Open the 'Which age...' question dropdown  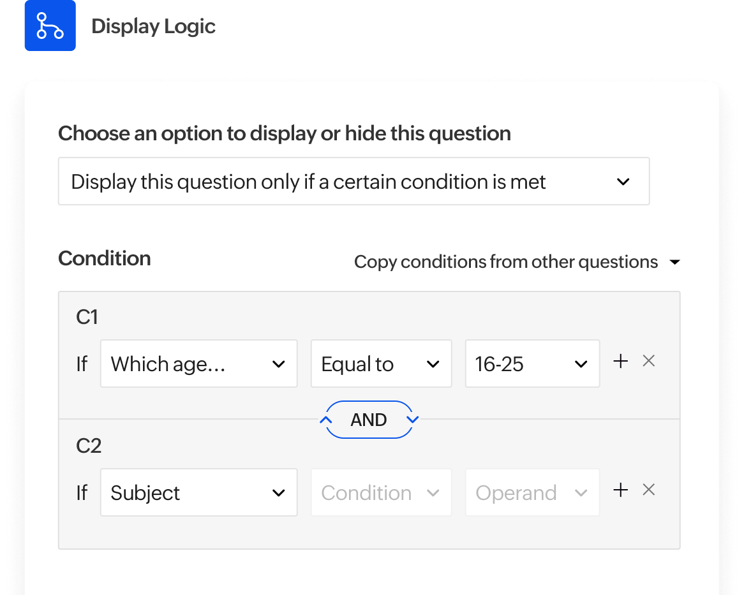[198, 364]
